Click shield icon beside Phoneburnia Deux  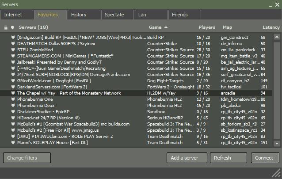click(13, 105)
